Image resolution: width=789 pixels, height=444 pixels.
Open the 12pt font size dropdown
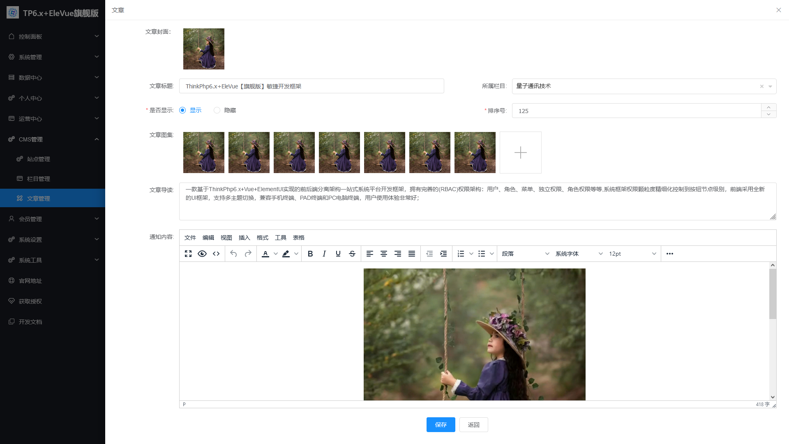(x=632, y=254)
